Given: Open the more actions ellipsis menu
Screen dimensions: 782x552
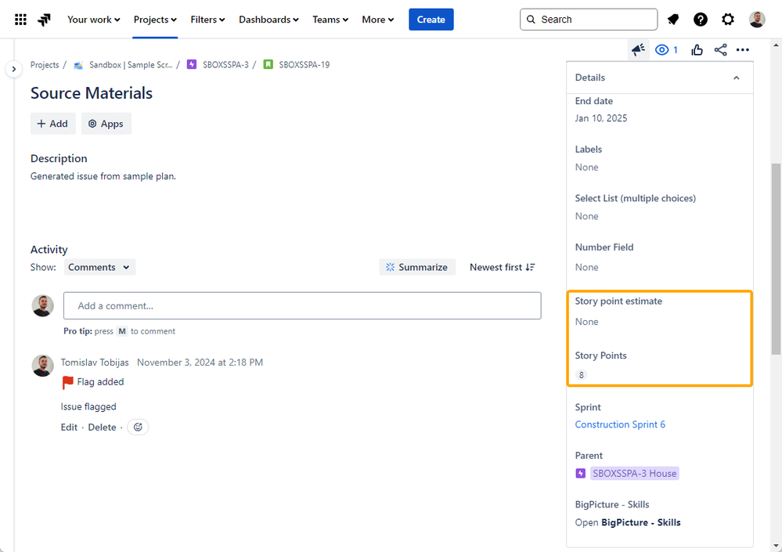Looking at the screenshot, I should (x=743, y=49).
